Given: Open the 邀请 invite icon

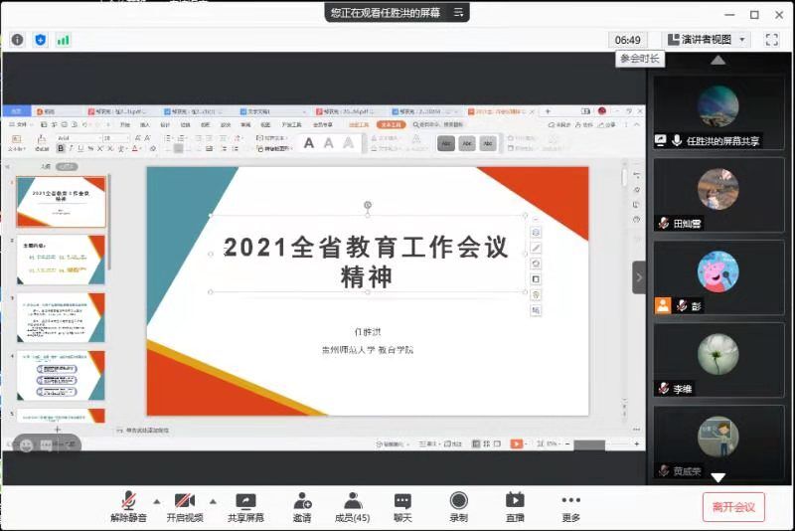Looking at the screenshot, I should 302,506.
